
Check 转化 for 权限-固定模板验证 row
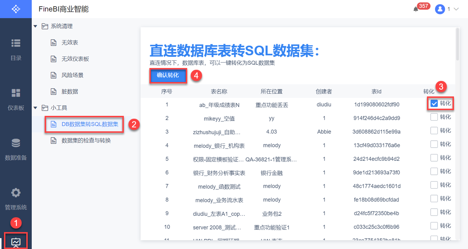pyautogui.click(x=434, y=158)
